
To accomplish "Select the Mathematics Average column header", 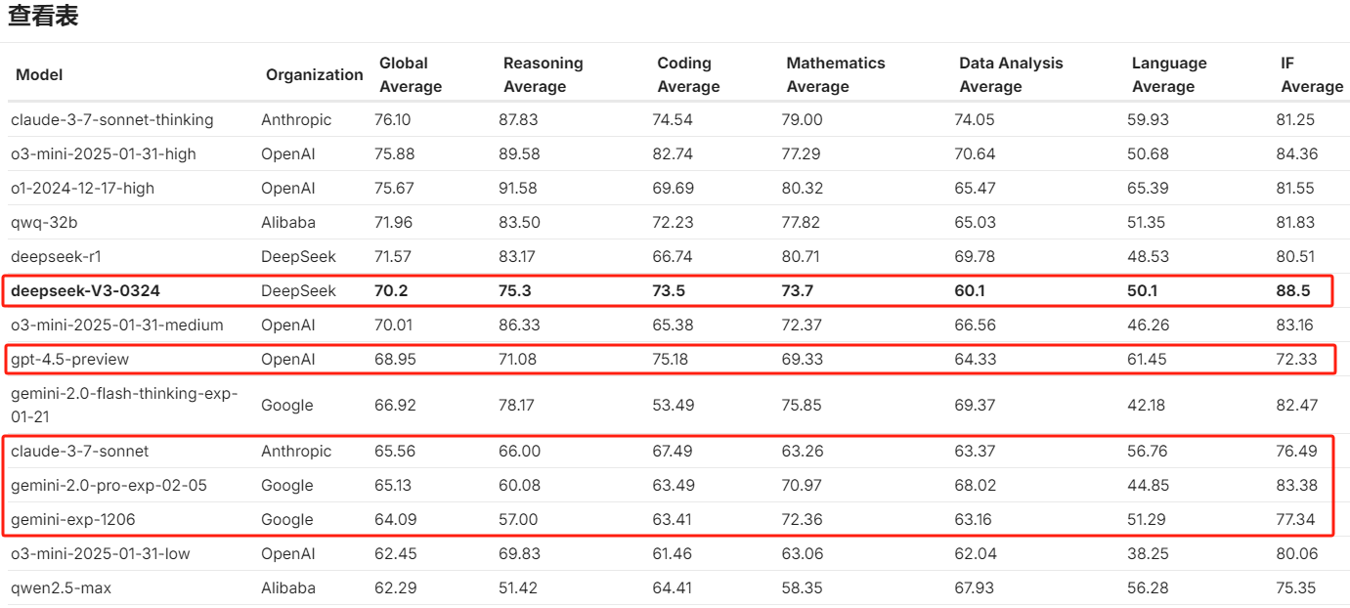I will point(835,74).
